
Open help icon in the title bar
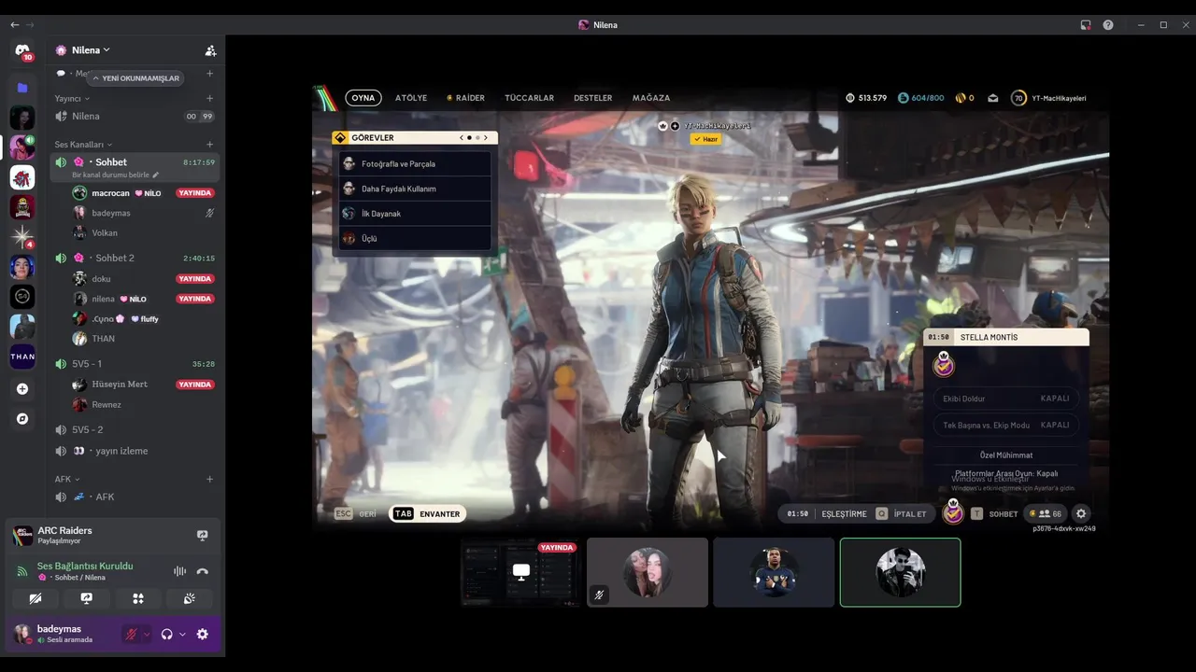(x=1108, y=25)
